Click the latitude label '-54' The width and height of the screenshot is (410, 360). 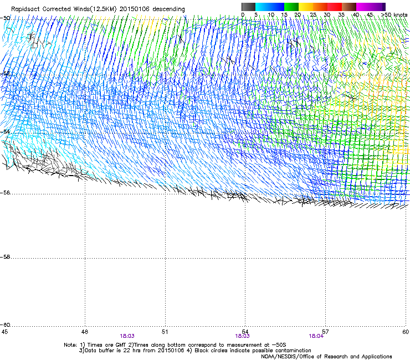pyautogui.click(x=5, y=131)
